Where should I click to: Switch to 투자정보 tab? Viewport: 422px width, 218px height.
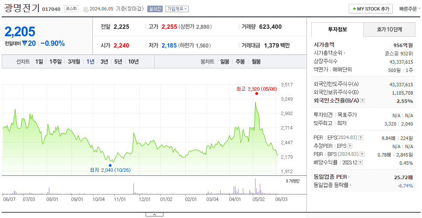[337, 29]
